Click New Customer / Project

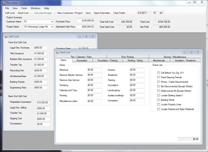coord(70,13)
